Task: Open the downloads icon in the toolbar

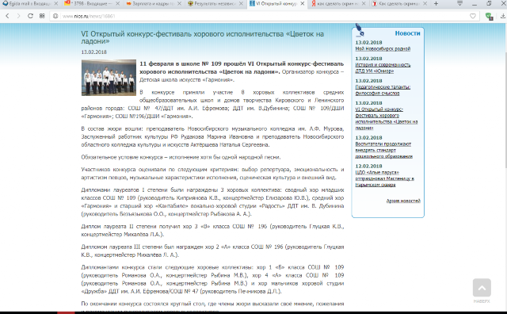Action: coord(503,16)
